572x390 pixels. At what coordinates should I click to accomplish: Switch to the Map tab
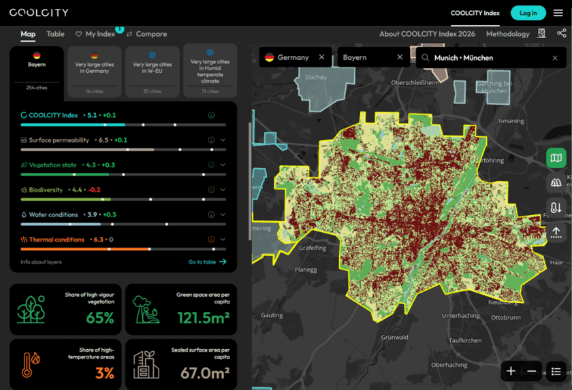coord(28,34)
